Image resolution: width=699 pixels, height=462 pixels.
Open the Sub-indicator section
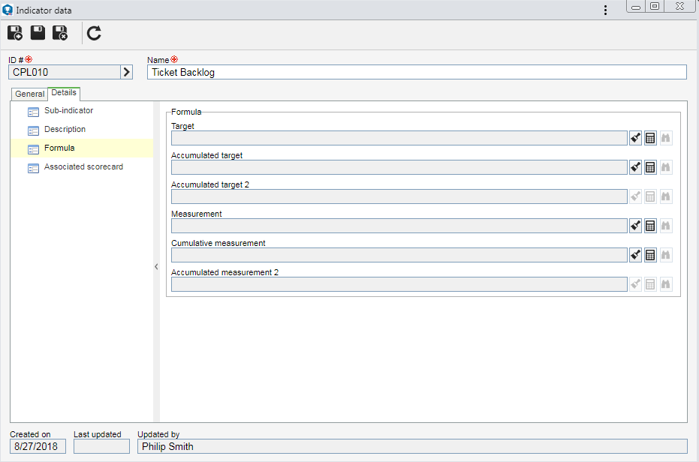tap(68, 110)
